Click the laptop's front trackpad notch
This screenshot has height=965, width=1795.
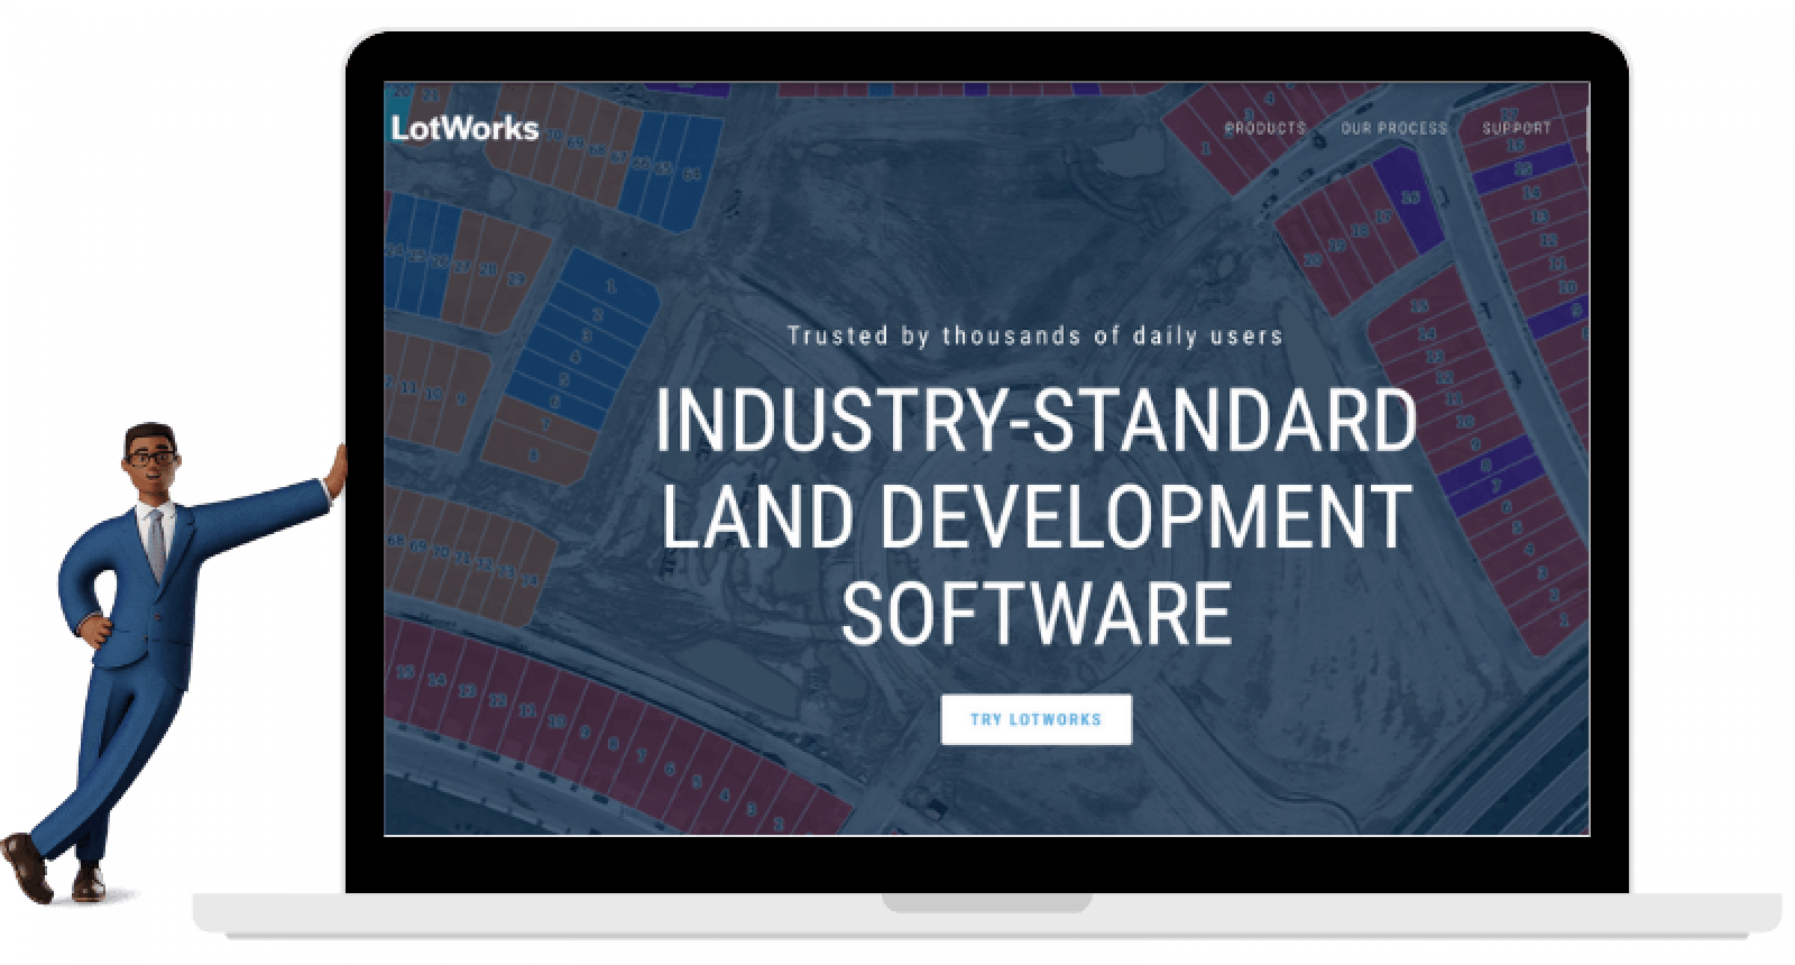[987, 902]
